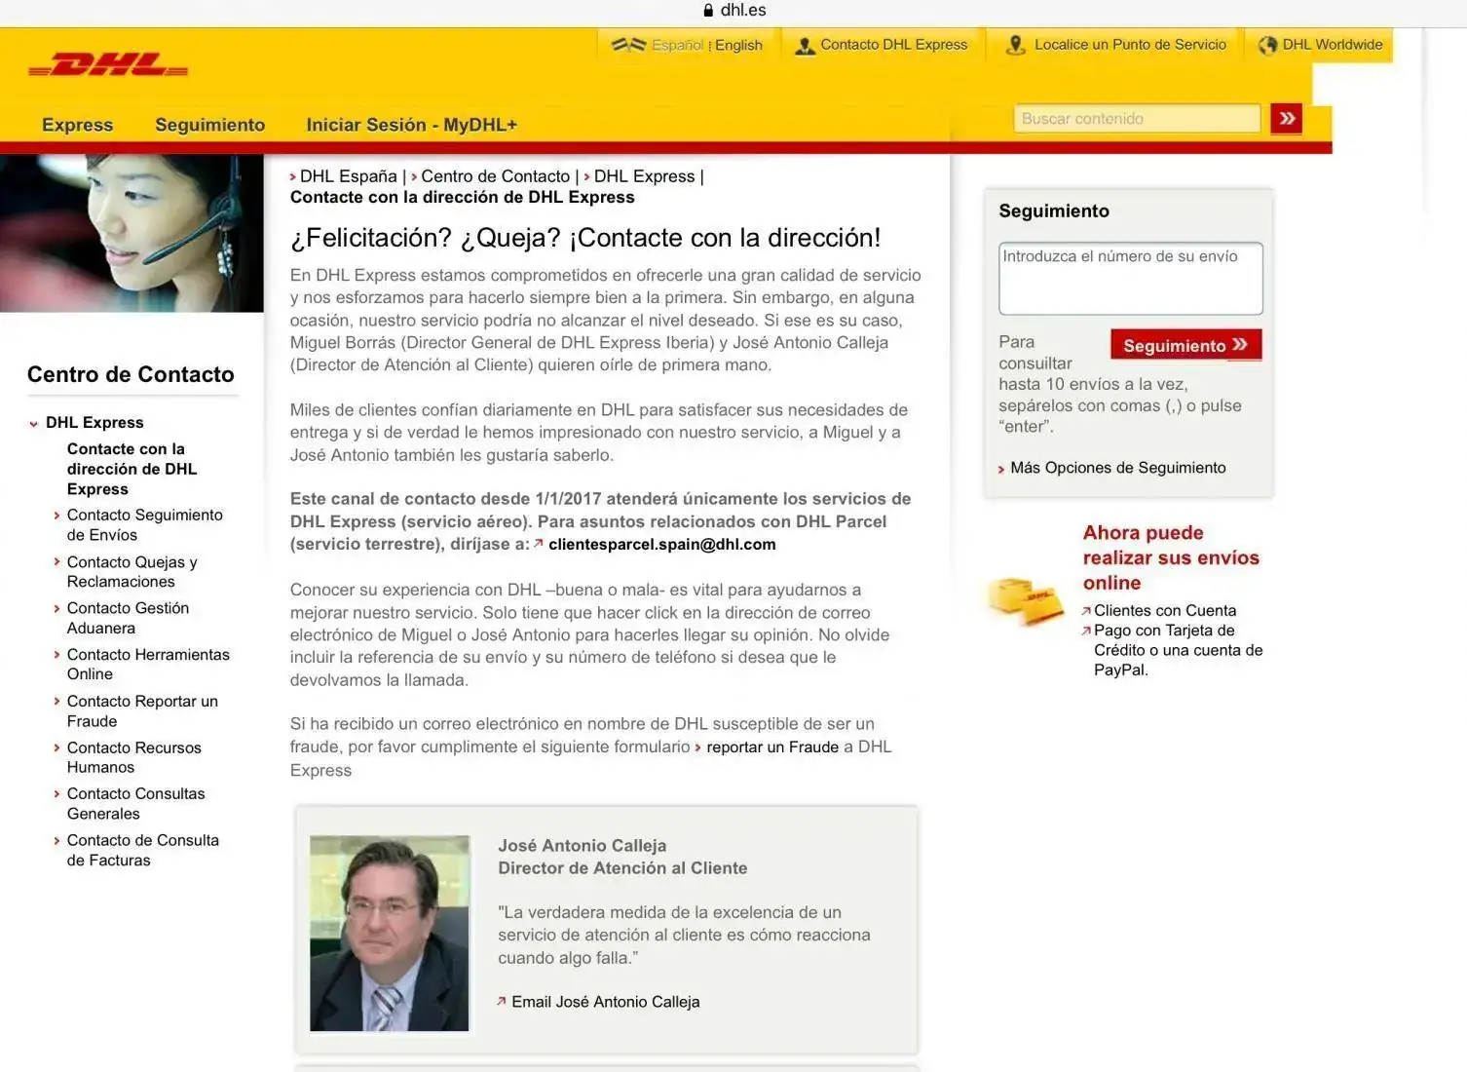Click the clientesparcel.spain@dhl.com email link

point(661,544)
